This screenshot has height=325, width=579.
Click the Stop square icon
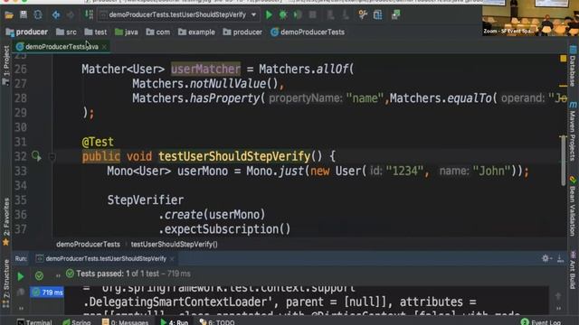pos(312,15)
